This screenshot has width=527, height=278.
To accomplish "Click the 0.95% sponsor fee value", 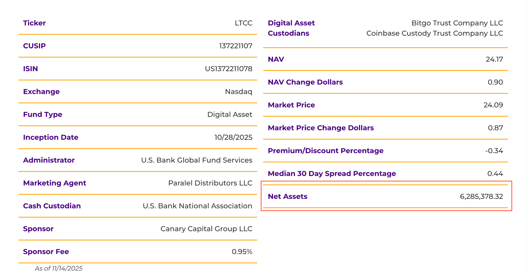I will 242,252.
